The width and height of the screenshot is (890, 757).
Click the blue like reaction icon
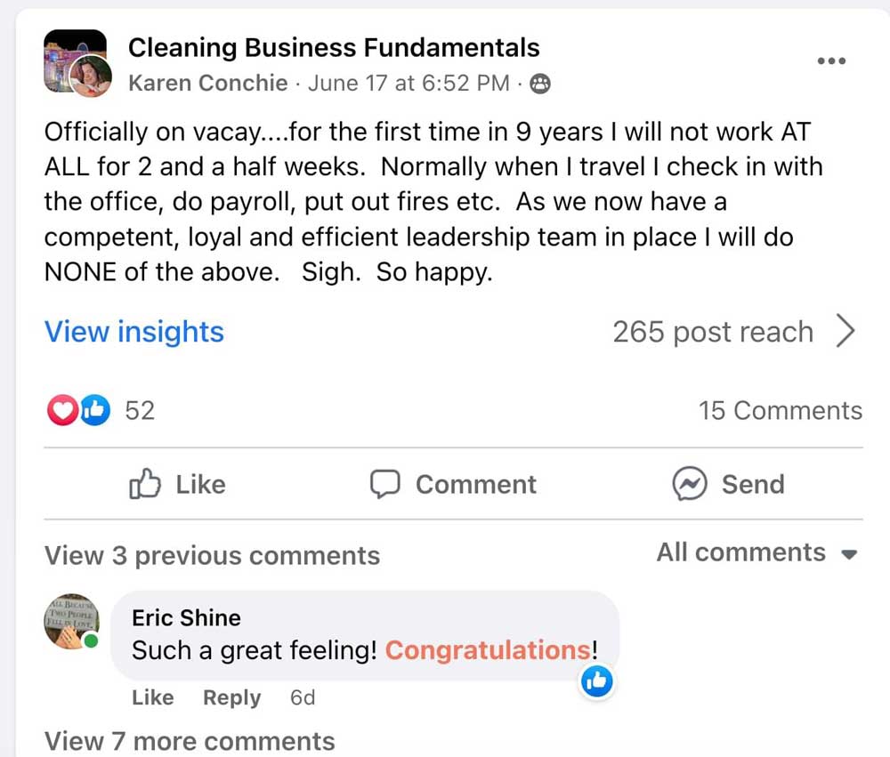point(94,410)
